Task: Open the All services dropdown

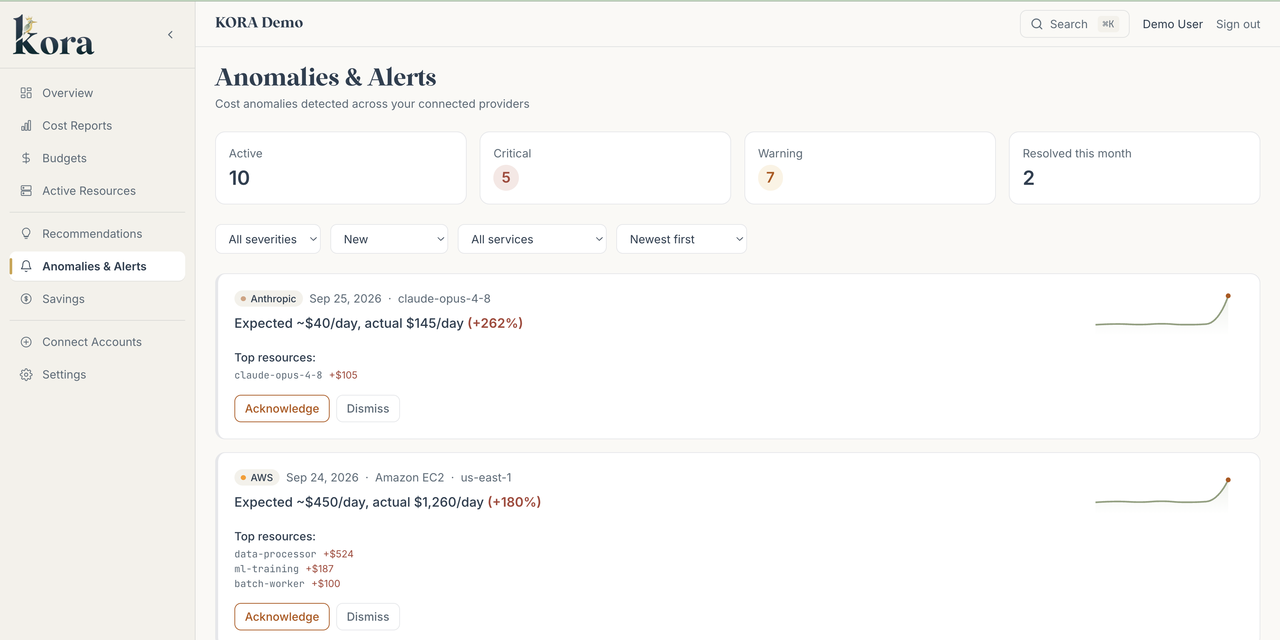Action: click(x=532, y=239)
